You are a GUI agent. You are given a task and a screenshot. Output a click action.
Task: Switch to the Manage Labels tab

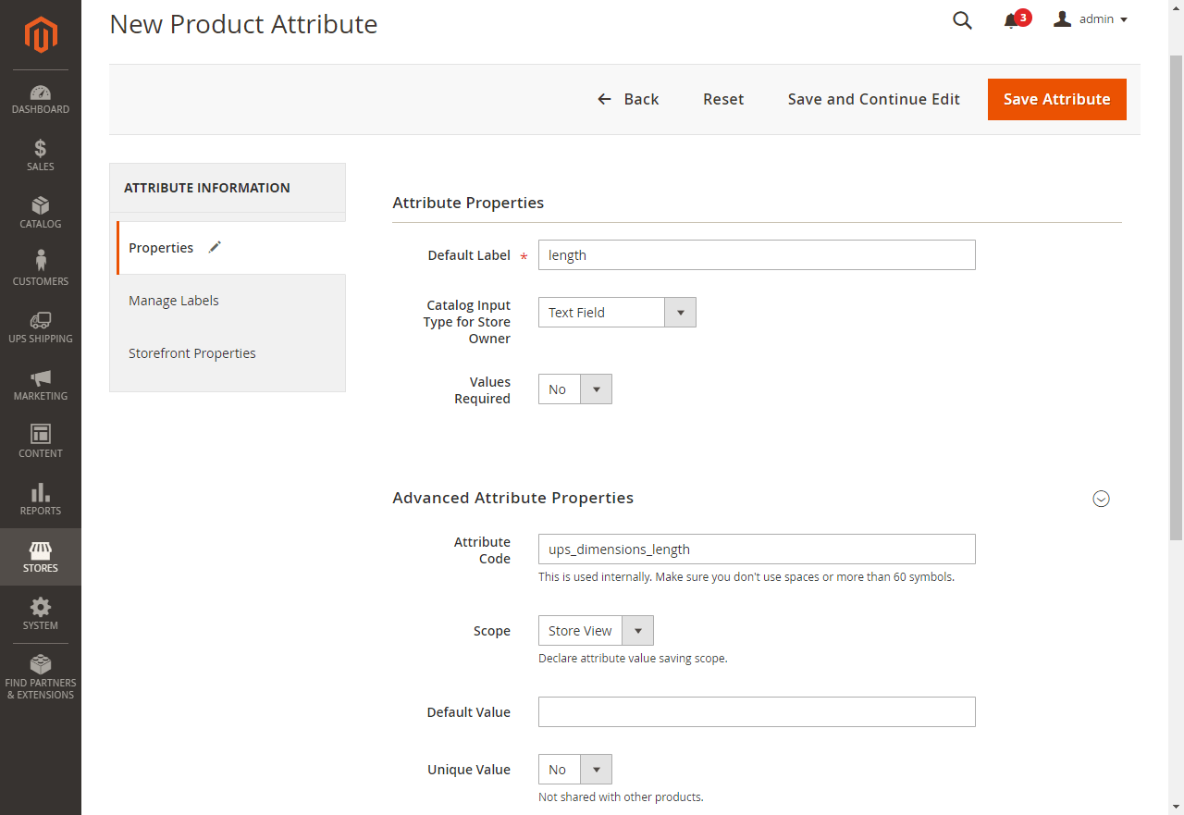tap(174, 300)
